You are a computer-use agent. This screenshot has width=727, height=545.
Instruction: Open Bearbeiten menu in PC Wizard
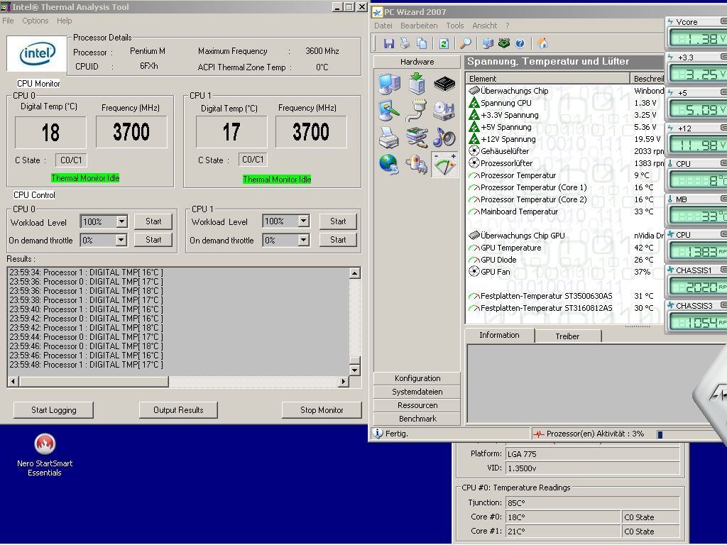click(419, 26)
